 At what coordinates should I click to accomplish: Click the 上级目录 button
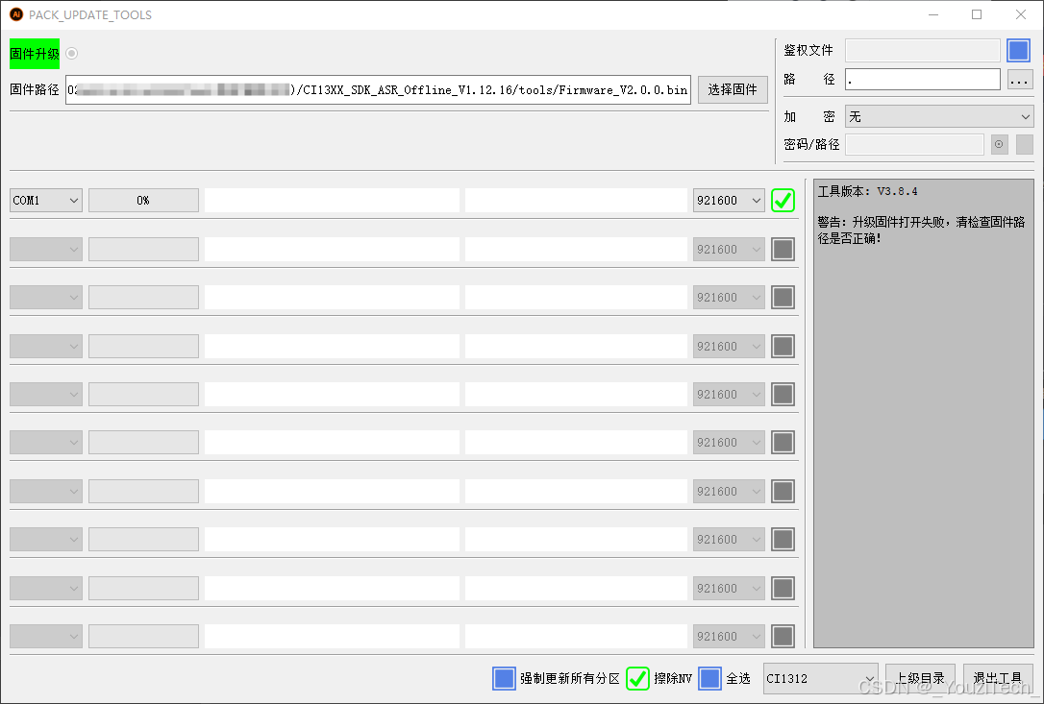pyautogui.click(x=919, y=678)
